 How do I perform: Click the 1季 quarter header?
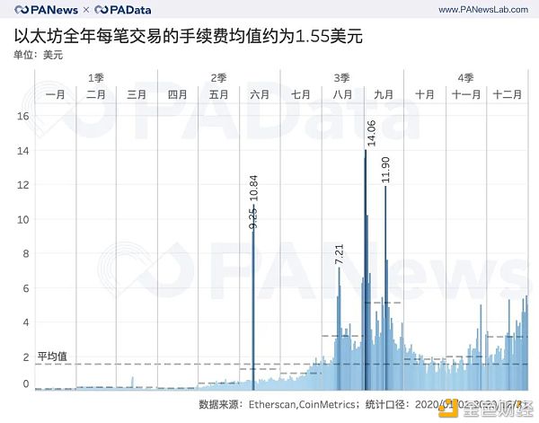(x=96, y=78)
